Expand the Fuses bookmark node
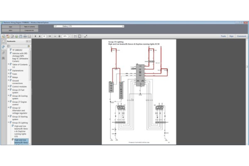Image resolution: width=249 pixels, height=166 pixels. coord(8,73)
